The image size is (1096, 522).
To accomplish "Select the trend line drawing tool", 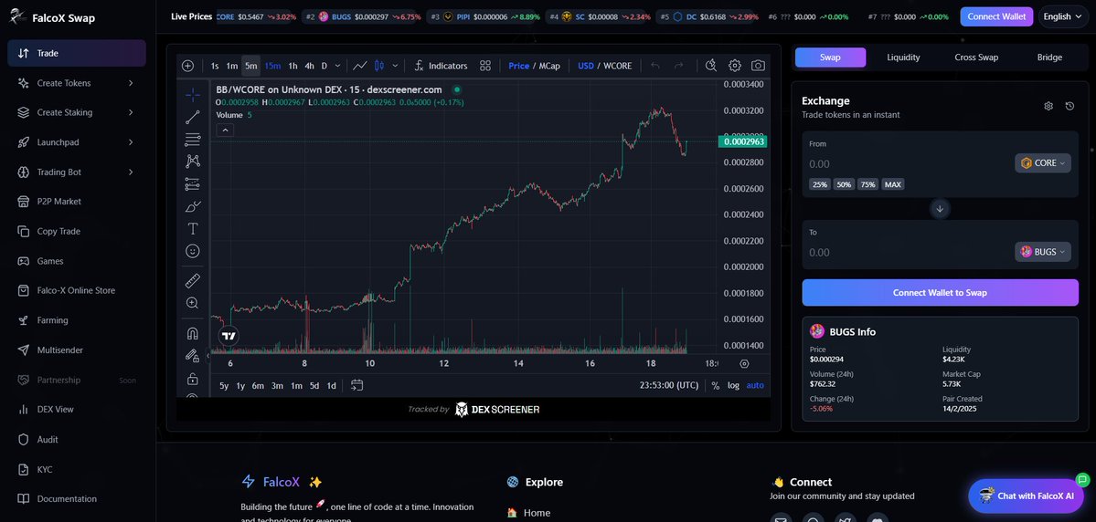I will (192, 117).
